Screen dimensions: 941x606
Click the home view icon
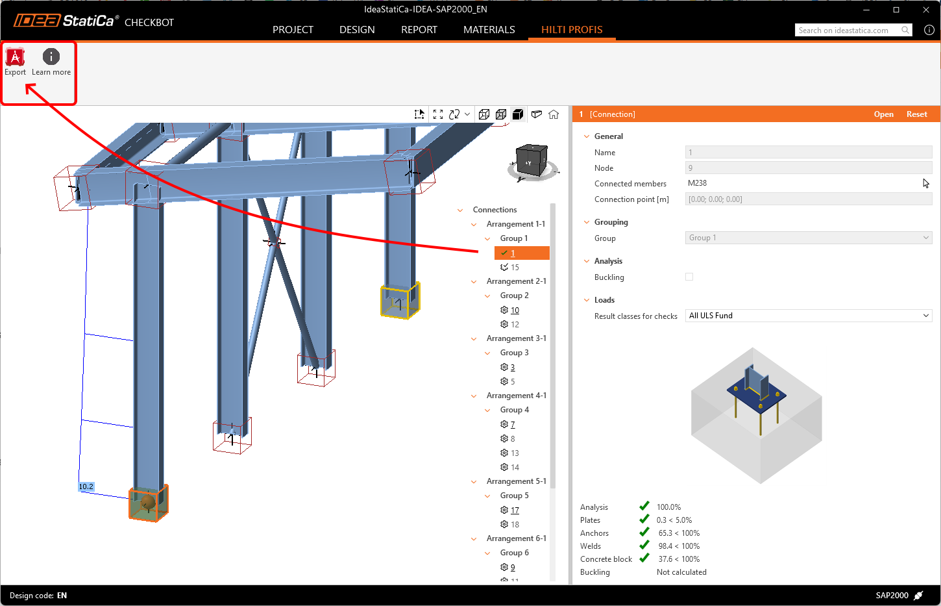coord(554,114)
